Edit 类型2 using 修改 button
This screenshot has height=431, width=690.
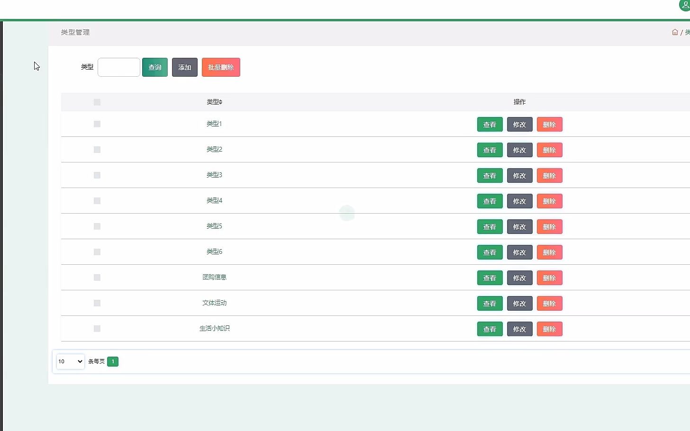519,150
